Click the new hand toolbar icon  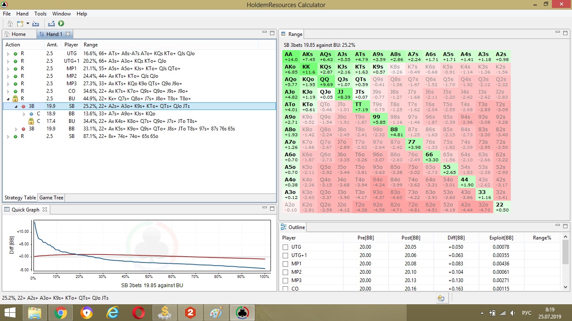pos(20,24)
